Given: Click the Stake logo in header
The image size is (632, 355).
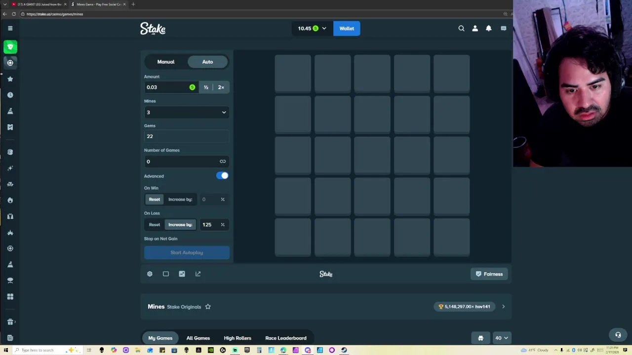Looking at the screenshot, I should [x=153, y=29].
